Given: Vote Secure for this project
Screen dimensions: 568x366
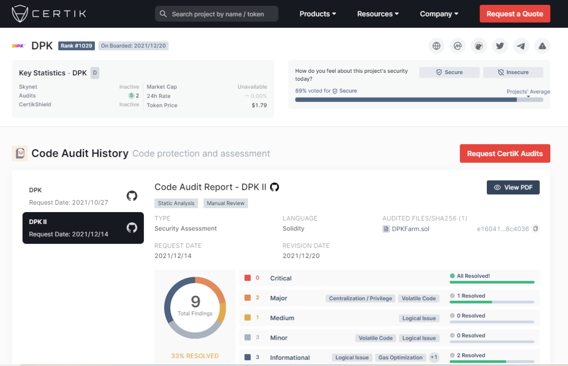Looking at the screenshot, I should (450, 72).
